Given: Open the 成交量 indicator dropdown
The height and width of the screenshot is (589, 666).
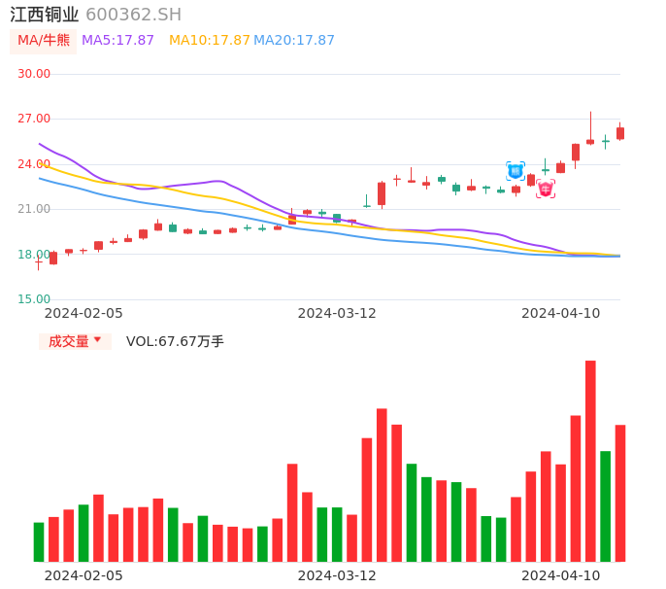Looking at the screenshot, I should (x=75, y=341).
